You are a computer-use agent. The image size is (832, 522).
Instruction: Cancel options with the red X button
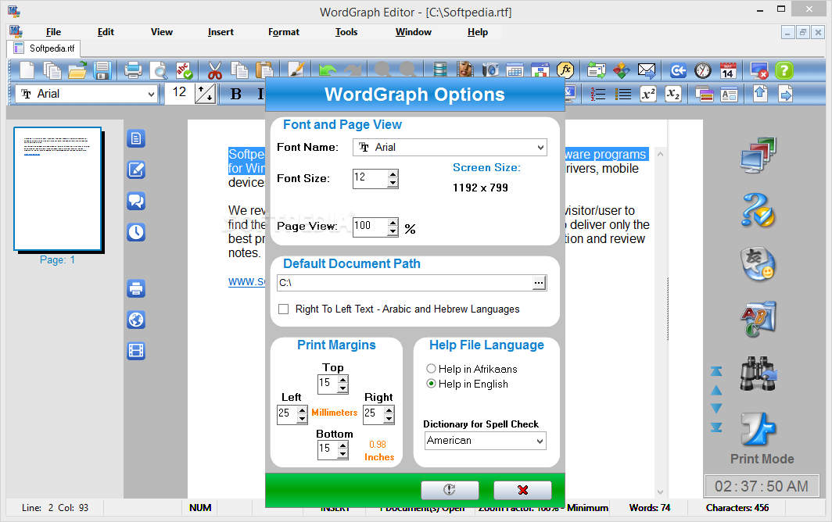[522, 490]
